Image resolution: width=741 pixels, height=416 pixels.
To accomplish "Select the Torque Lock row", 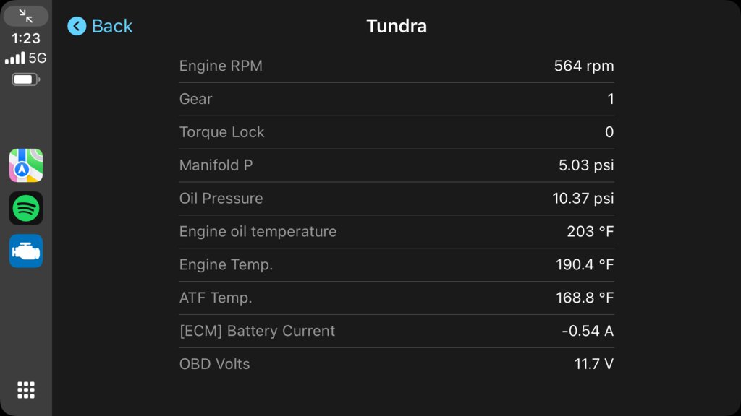I will tap(397, 132).
